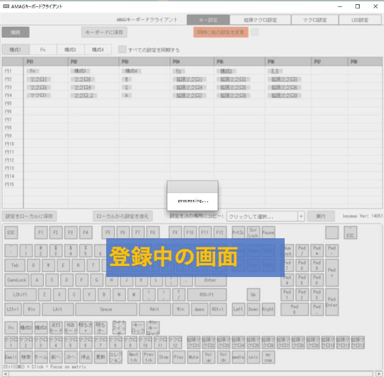The image size is (384, 377).
Task: Toggle checkbox next to orange settings button
Action: (255, 32)
